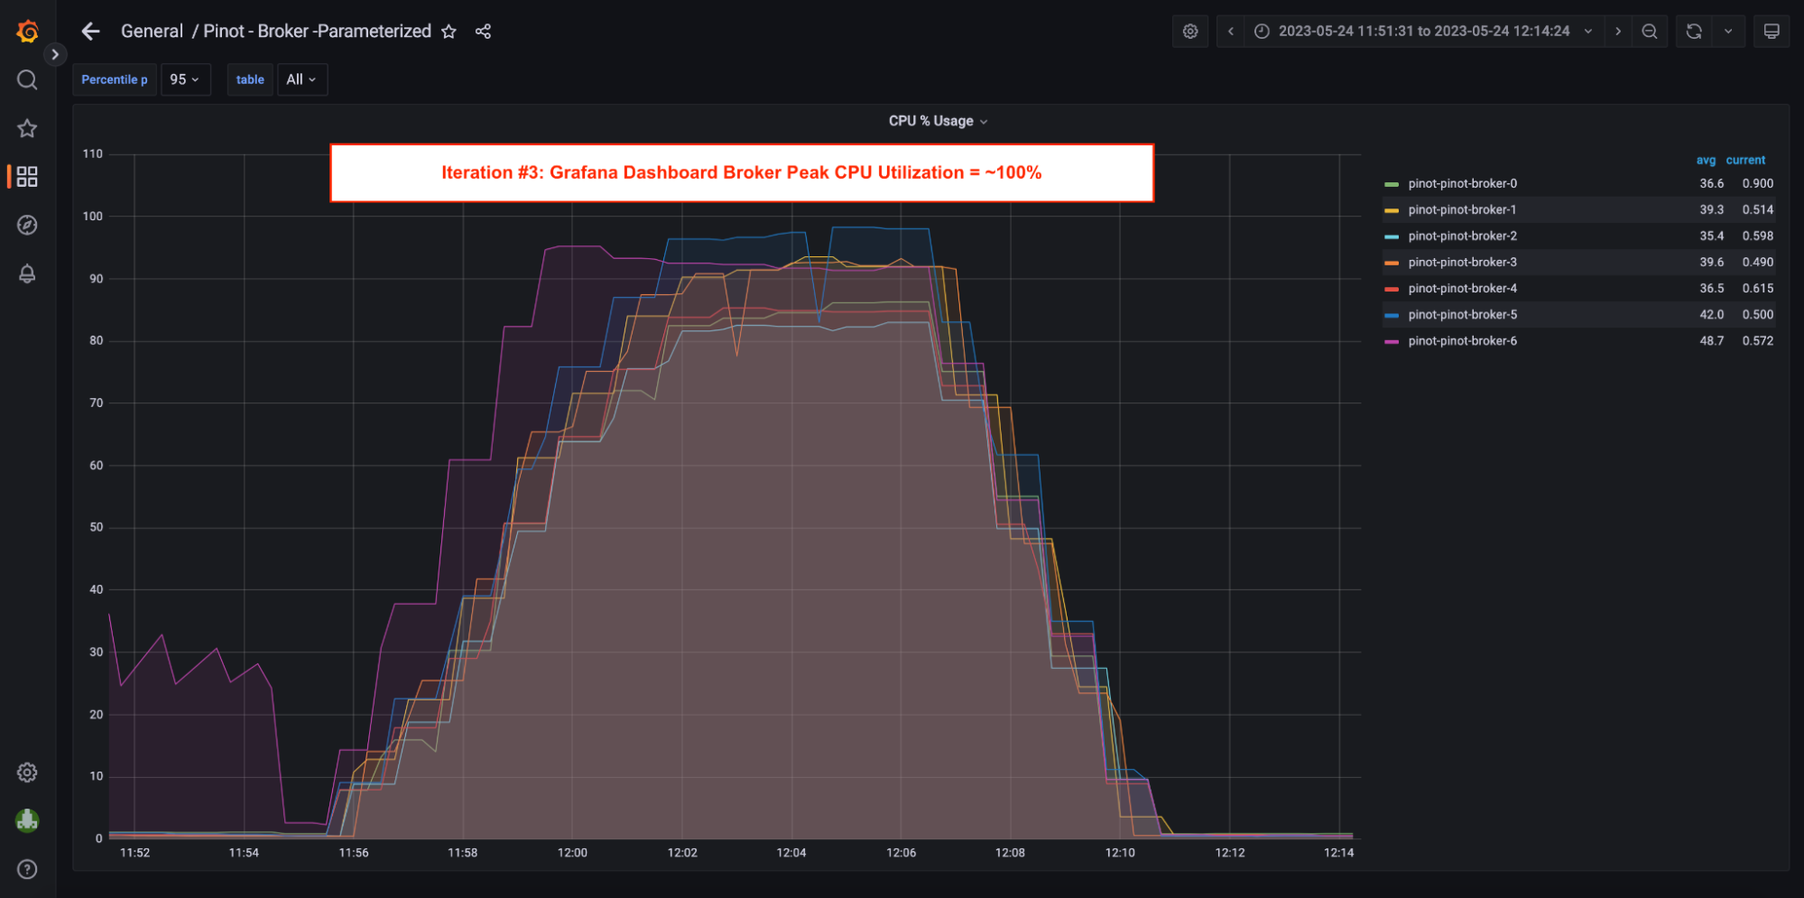
Task: Click the red swatch for broker-4
Action: click(1392, 289)
